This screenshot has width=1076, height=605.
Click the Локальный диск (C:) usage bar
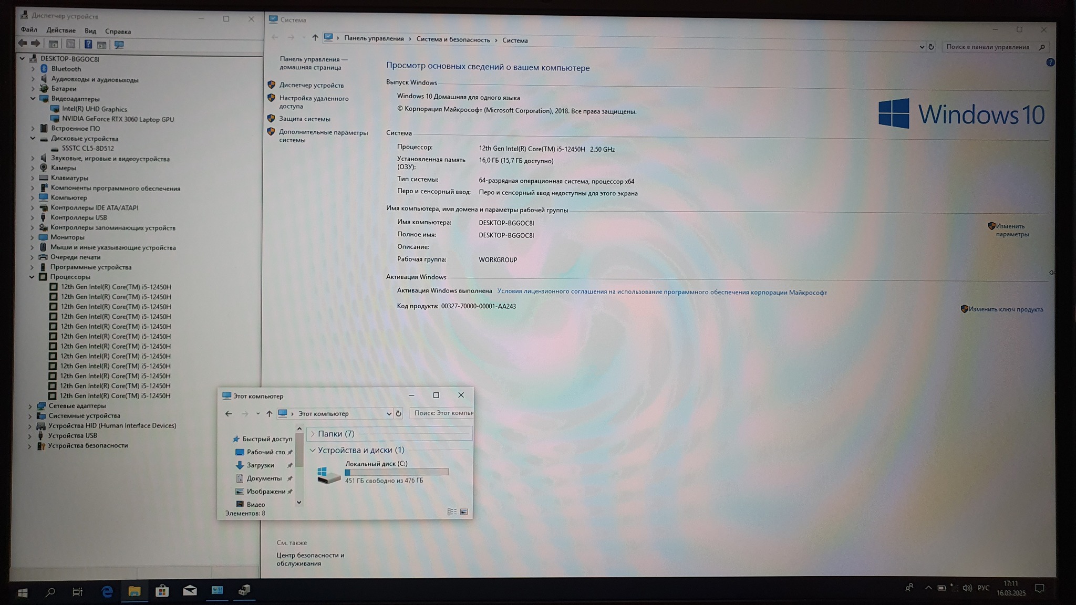pyautogui.click(x=397, y=472)
